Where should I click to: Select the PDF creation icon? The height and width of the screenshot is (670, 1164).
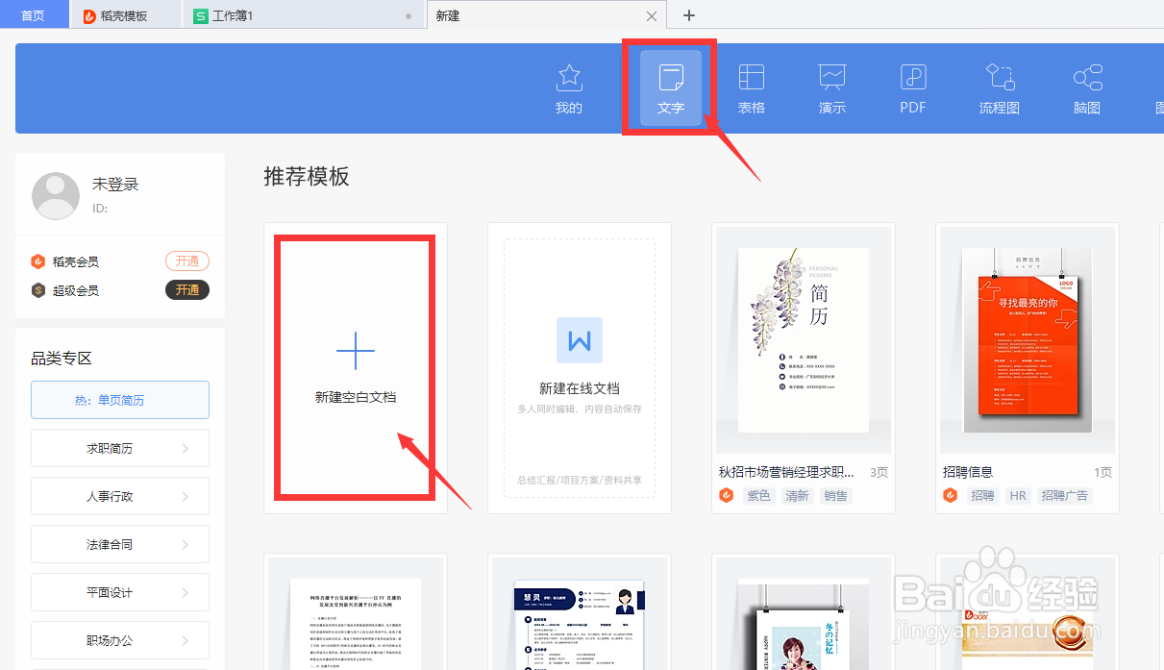tap(911, 87)
